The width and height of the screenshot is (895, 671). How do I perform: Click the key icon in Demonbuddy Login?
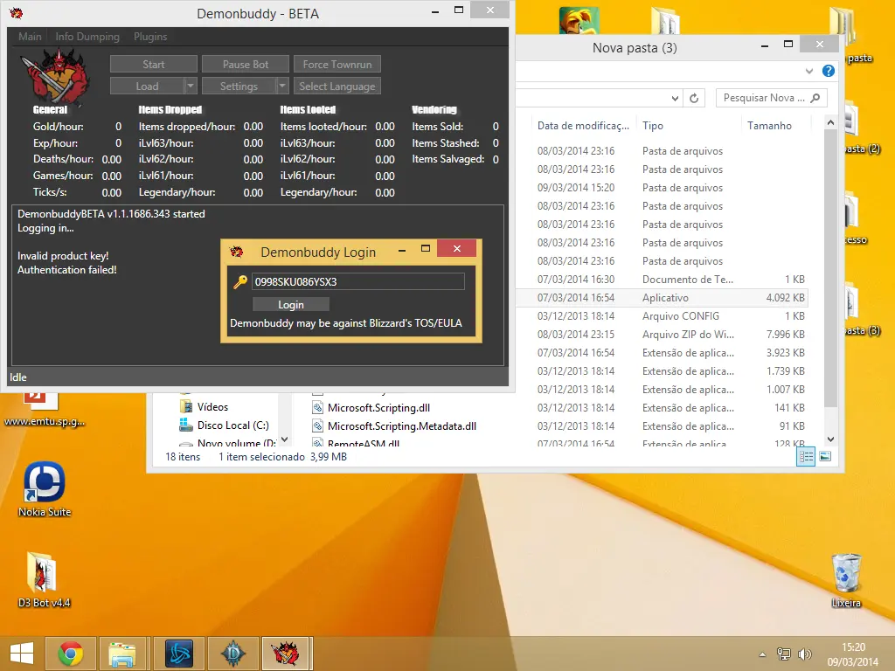(x=240, y=281)
